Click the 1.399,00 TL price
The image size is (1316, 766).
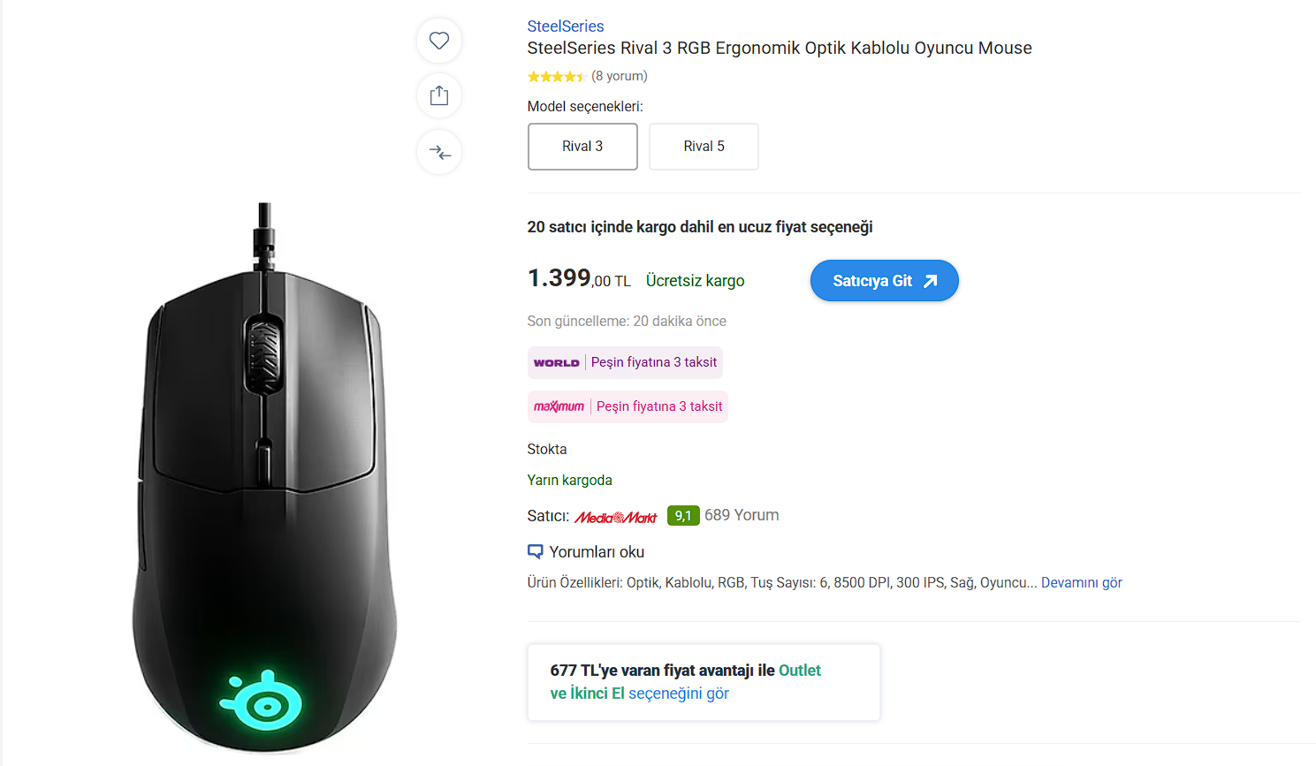[579, 279]
